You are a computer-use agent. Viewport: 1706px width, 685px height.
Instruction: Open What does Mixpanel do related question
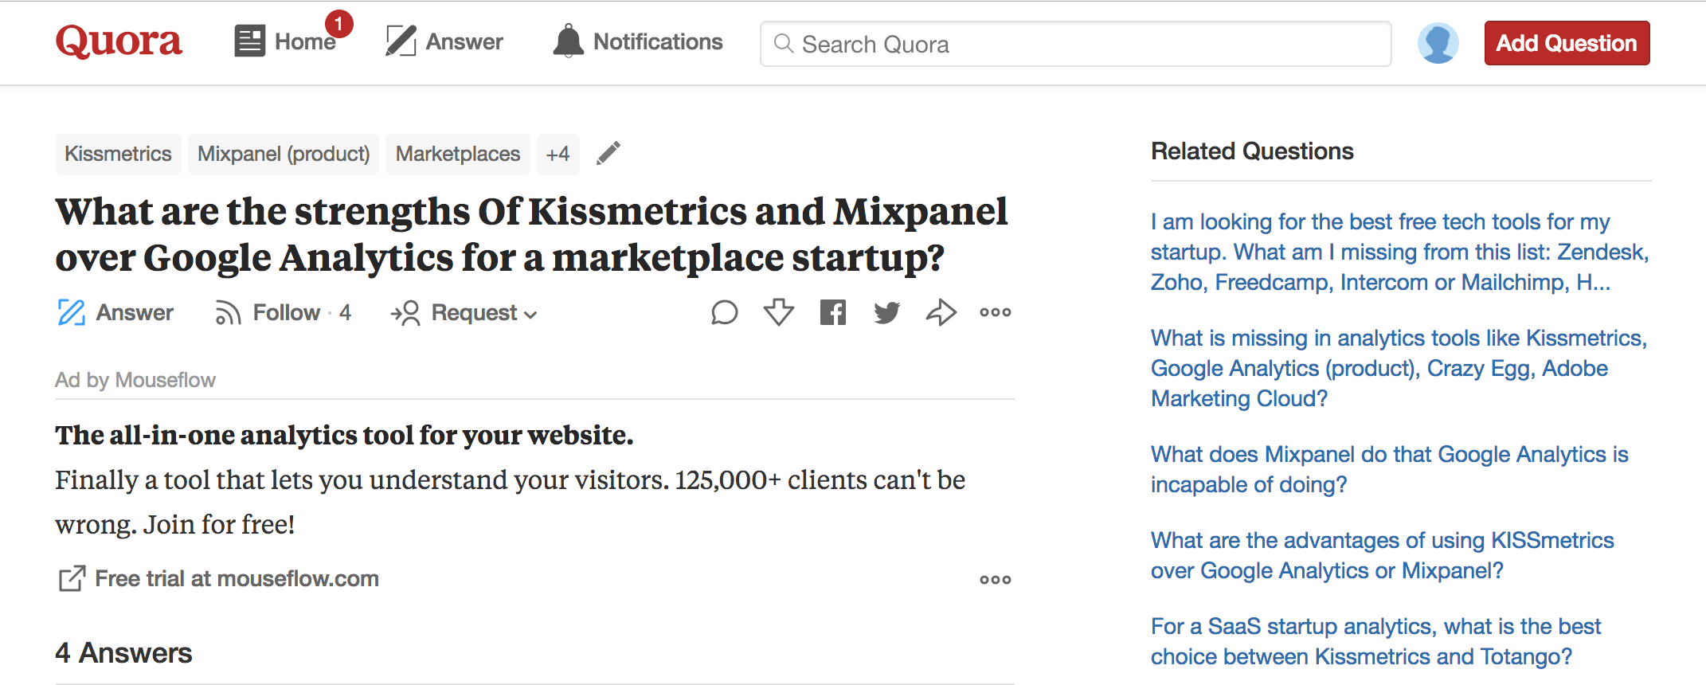click(x=1389, y=469)
